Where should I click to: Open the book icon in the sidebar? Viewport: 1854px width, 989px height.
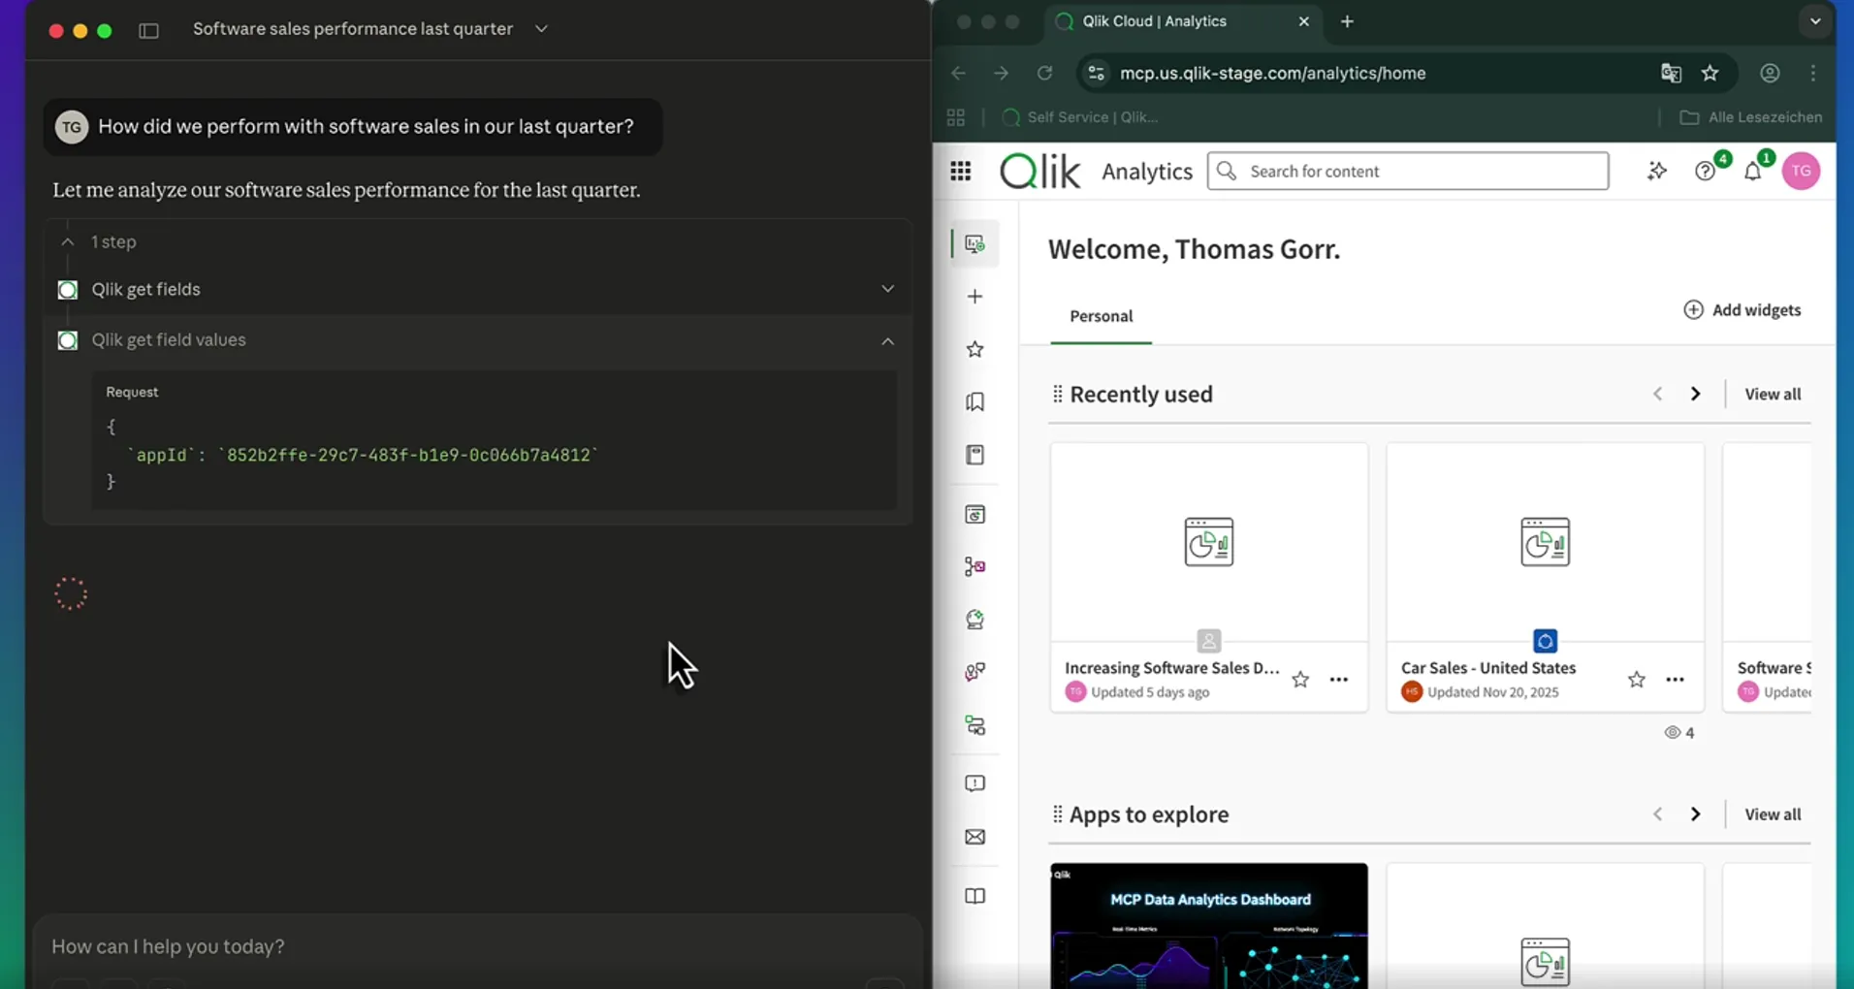click(975, 896)
